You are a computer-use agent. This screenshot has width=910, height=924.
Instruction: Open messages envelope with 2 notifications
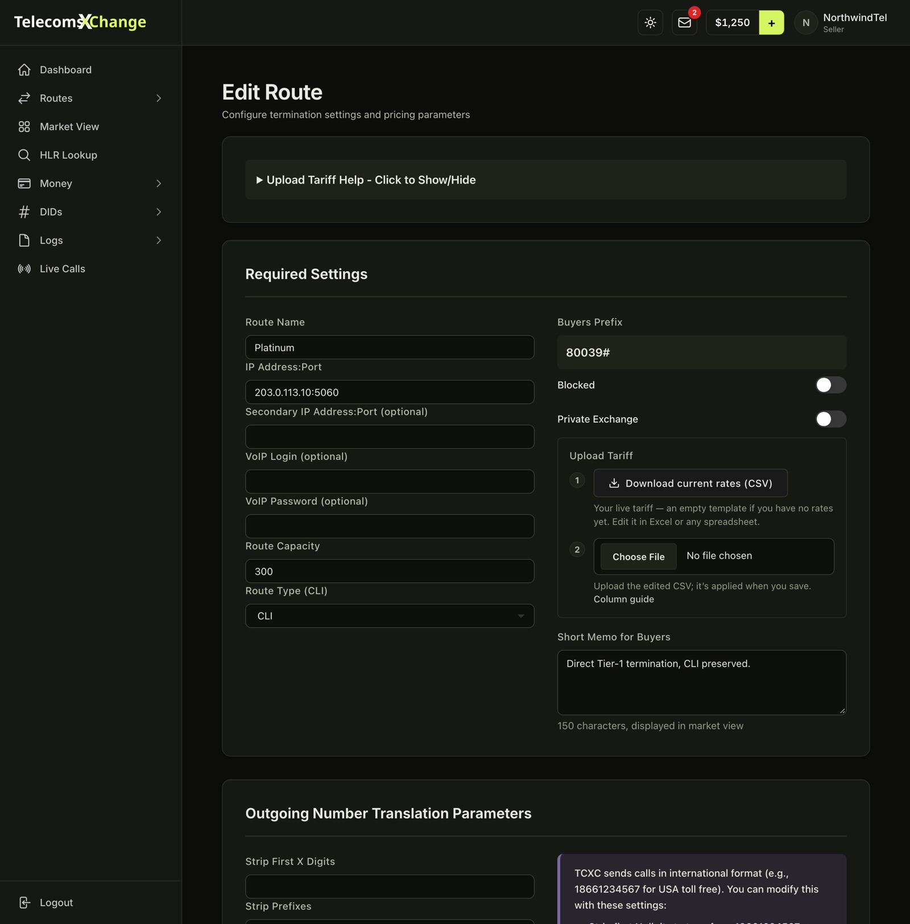(x=684, y=23)
